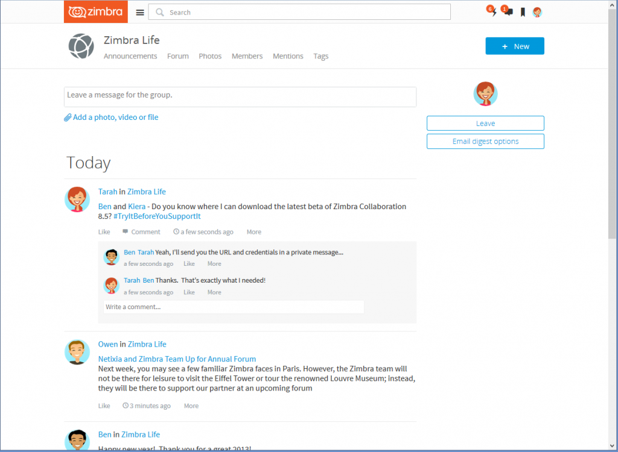Open More on Tarah's 'Thanks' comment
The height and width of the screenshot is (452, 618).
pos(214,292)
